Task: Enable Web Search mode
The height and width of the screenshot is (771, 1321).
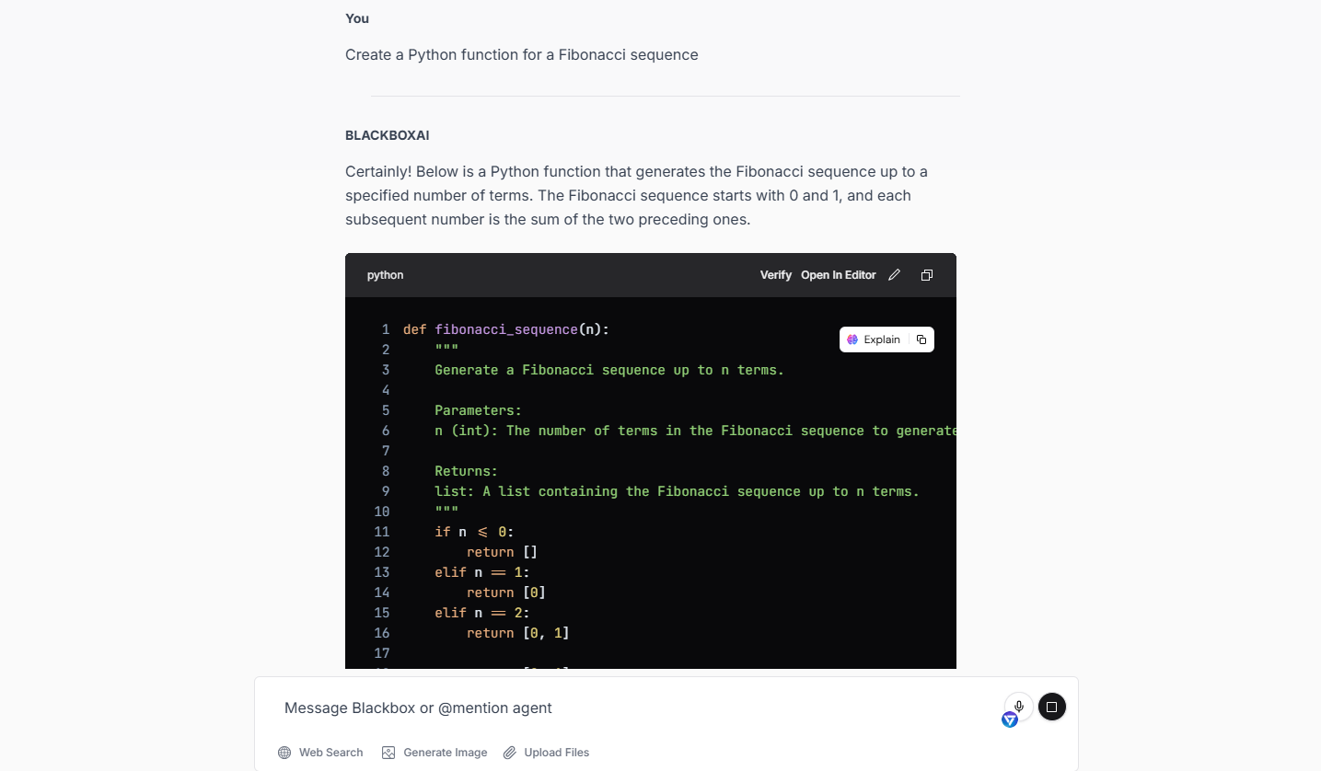Action: pyautogui.click(x=320, y=752)
